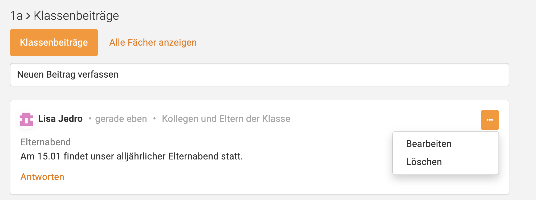This screenshot has width=536, height=200.
Task: Select the Elternabend post body text
Action: tap(132, 157)
